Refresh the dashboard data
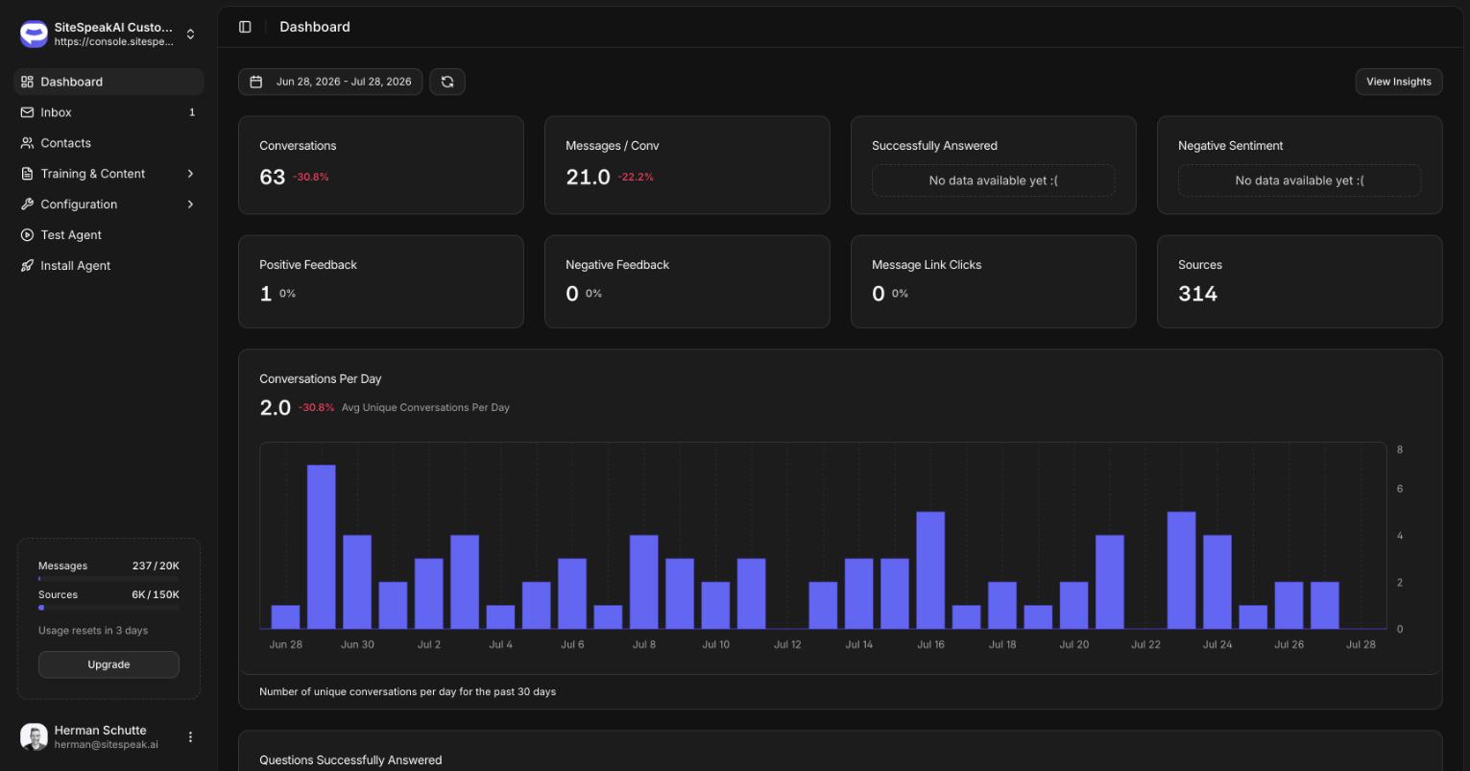1470x771 pixels. [447, 82]
